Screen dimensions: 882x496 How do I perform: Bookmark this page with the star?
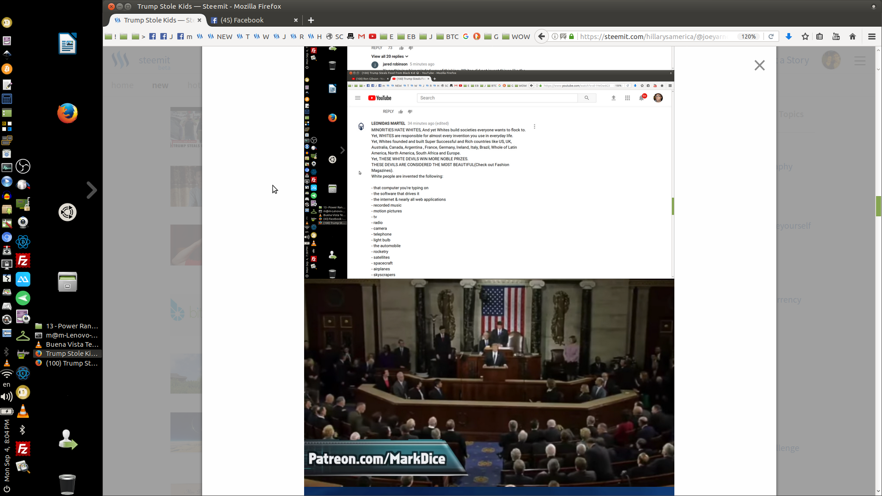click(x=805, y=36)
